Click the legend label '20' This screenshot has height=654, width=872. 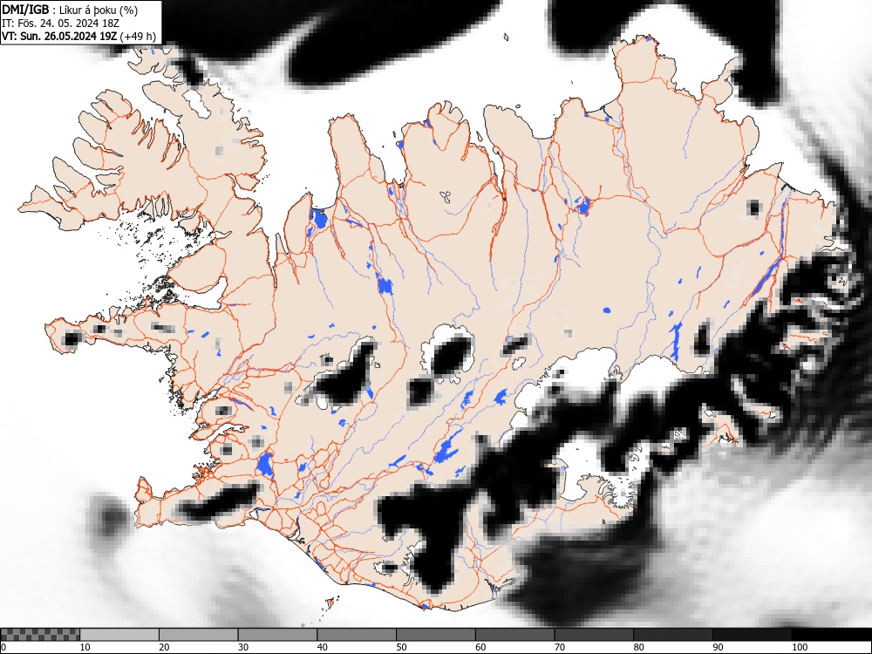click(164, 647)
